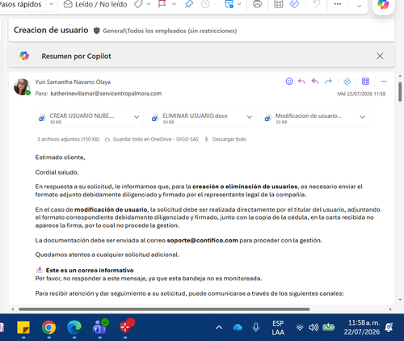This screenshot has width=404, height=341.
Task: React to the message with the emoji icon
Action: coord(289,82)
